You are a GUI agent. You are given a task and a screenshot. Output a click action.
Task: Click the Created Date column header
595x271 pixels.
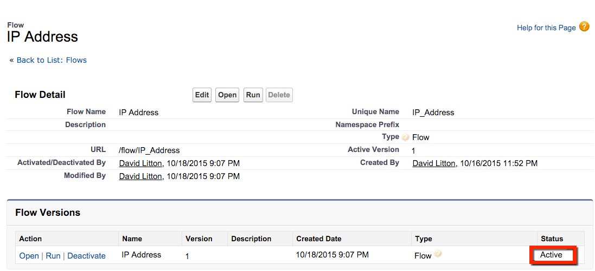click(318, 239)
